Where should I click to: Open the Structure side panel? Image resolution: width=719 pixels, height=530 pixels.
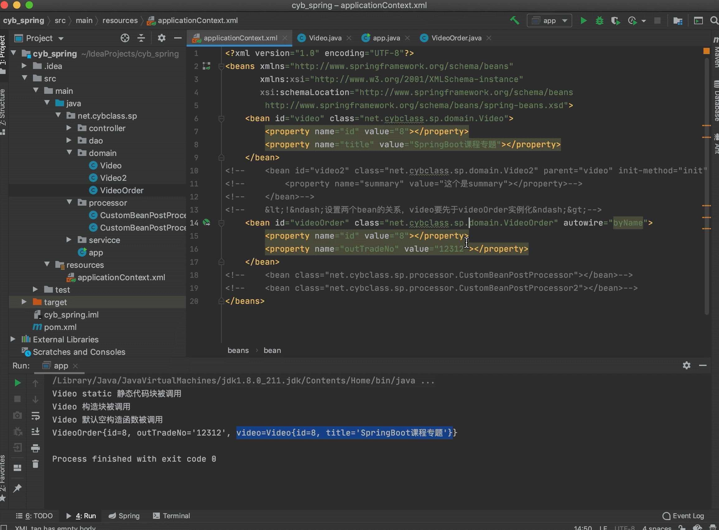pyautogui.click(x=3, y=111)
